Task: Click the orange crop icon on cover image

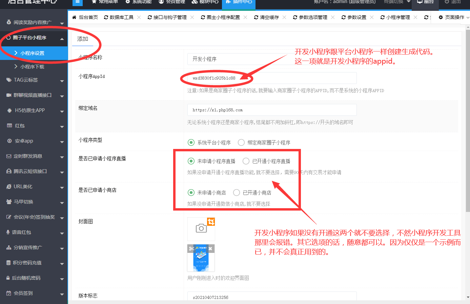Action: [x=211, y=222]
